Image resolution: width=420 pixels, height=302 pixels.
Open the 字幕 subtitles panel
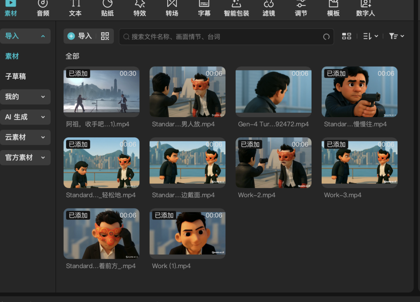click(204, 9)
